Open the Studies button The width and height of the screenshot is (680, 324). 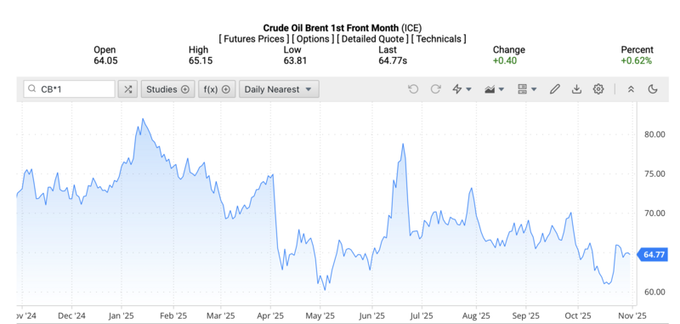(167, 89)
